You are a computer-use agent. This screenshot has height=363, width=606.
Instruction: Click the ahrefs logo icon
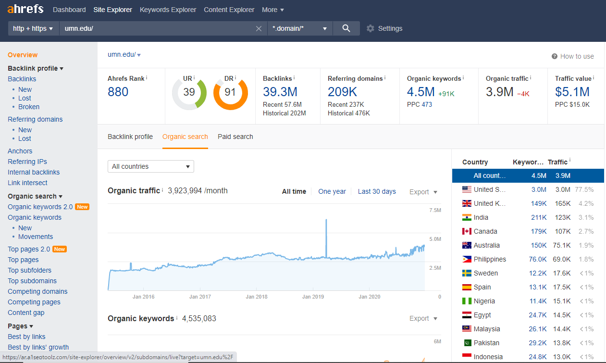(25, 9)
